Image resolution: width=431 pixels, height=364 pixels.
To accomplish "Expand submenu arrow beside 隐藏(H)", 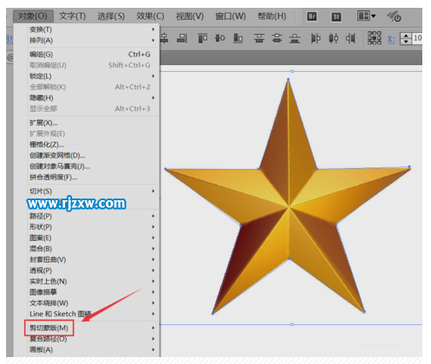I will coord(153,98).
